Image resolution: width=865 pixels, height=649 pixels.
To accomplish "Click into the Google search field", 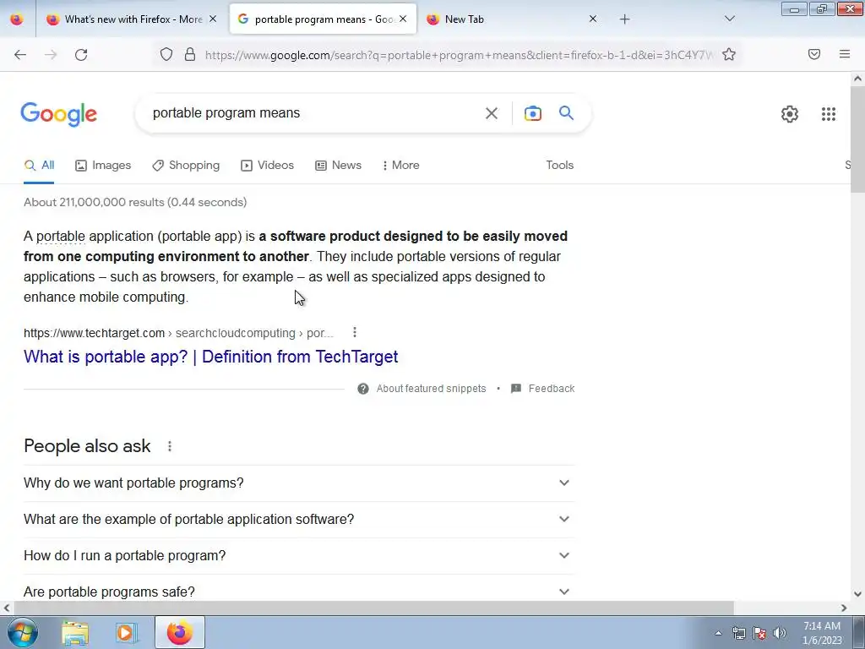I will [312, 113].
